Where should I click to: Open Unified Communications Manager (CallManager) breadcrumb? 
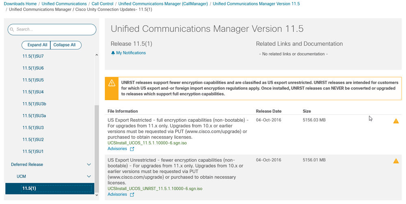163,4
